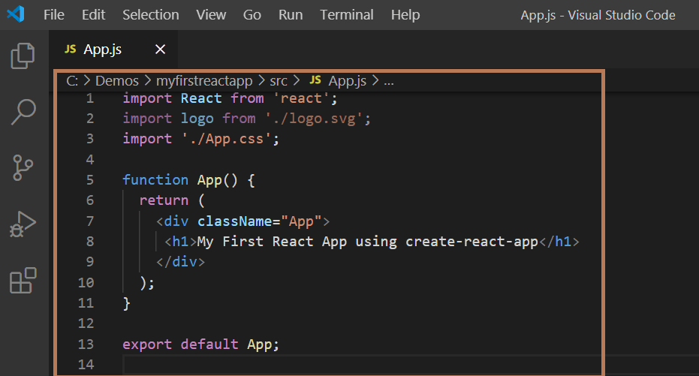
Task: Click the VS Code logo icon
Action: click(16, 14)
